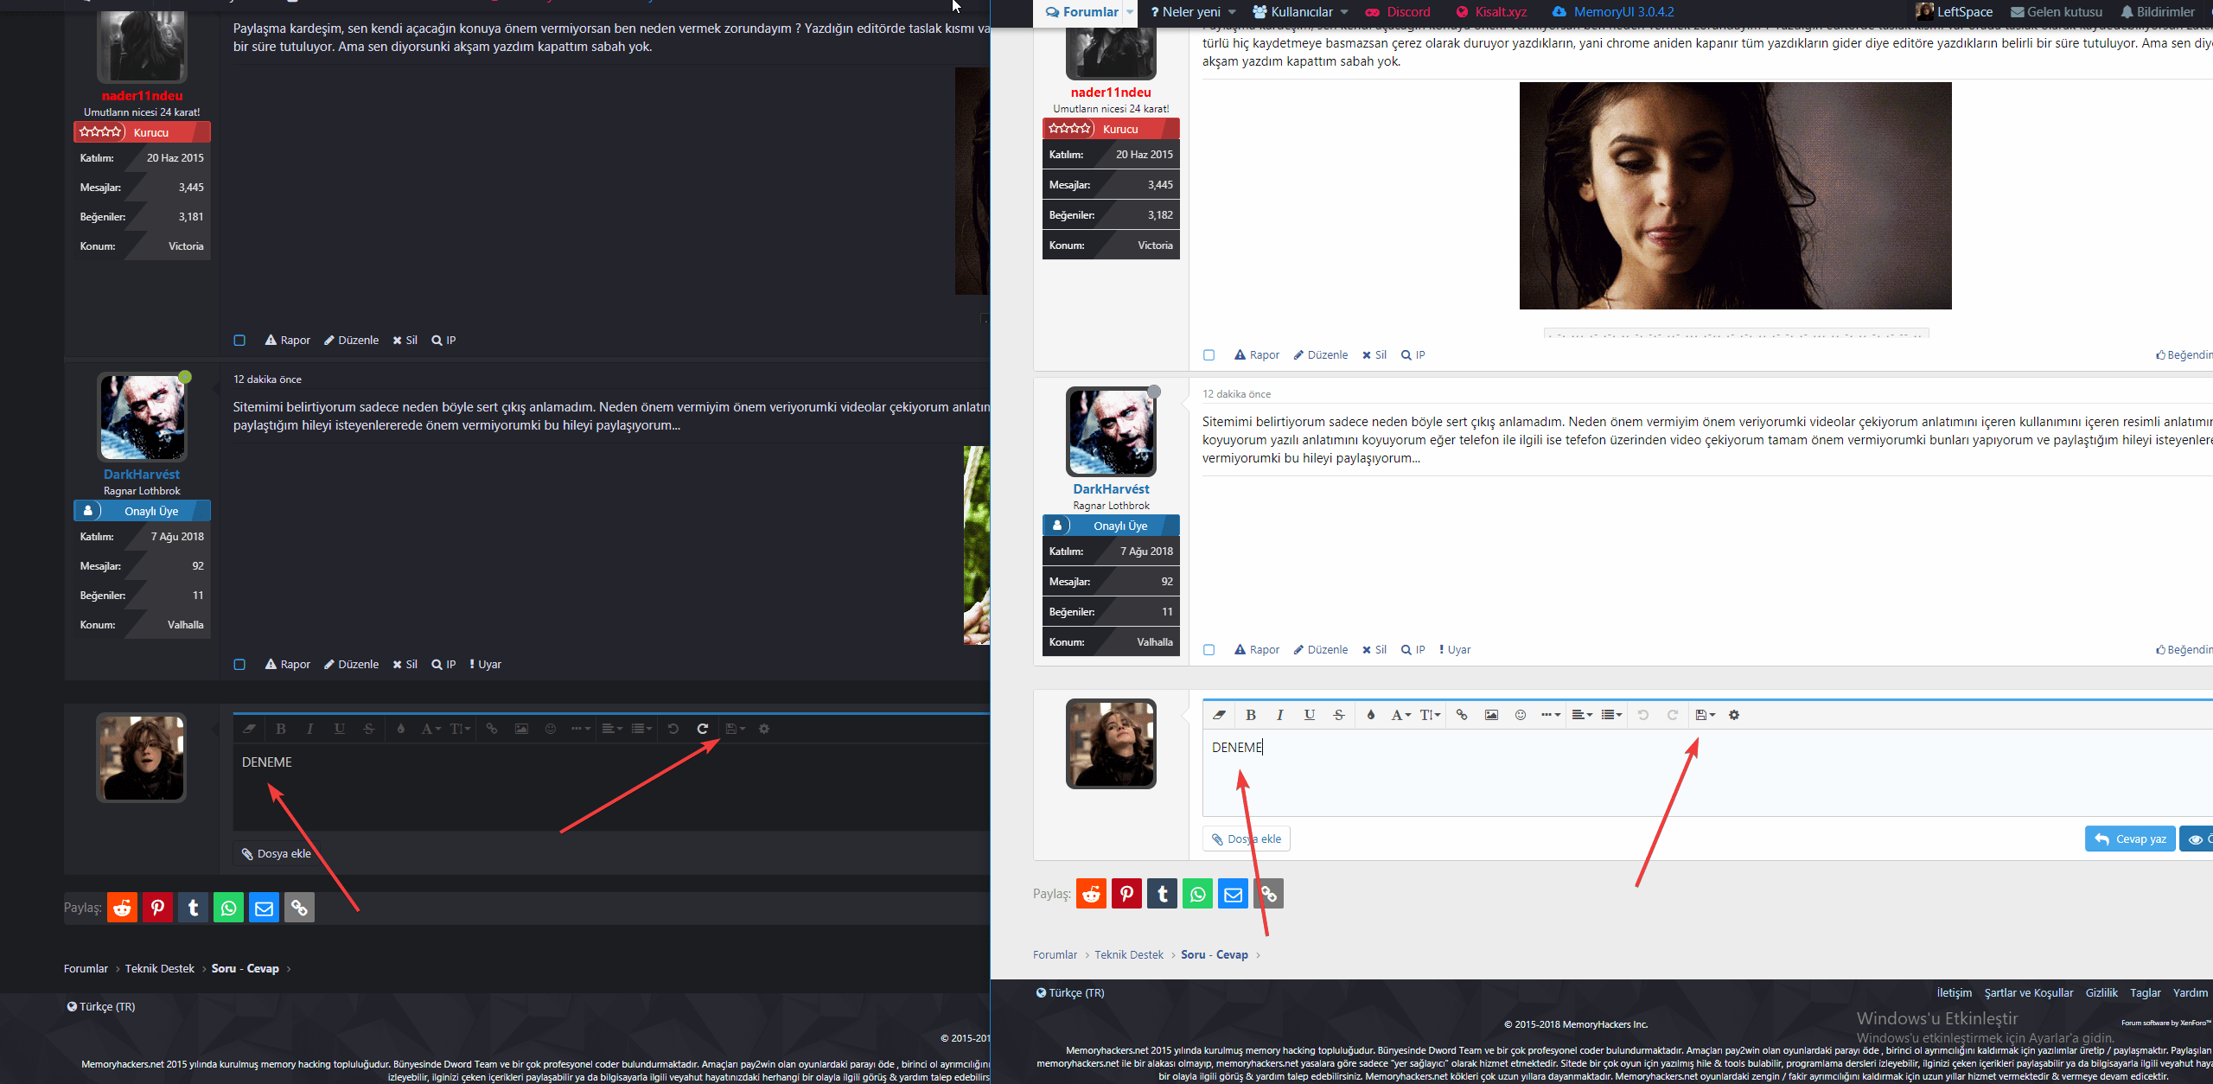Open the MemoryUI 3.0.4.2 nav link

(x=1613, y=12)
